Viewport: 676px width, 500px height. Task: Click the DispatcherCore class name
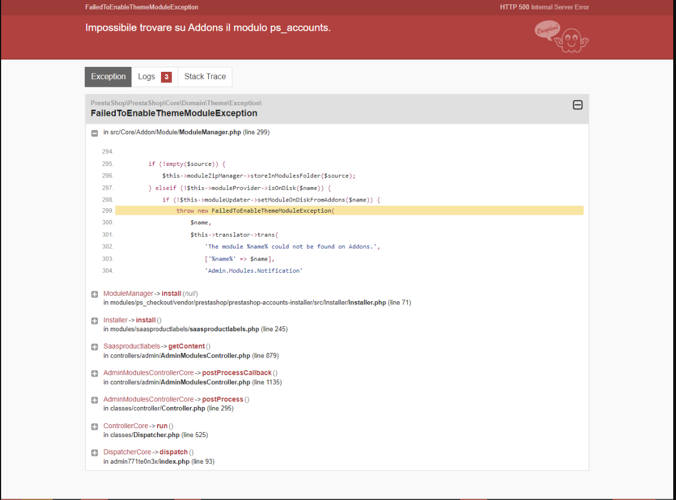click(128, 452)
